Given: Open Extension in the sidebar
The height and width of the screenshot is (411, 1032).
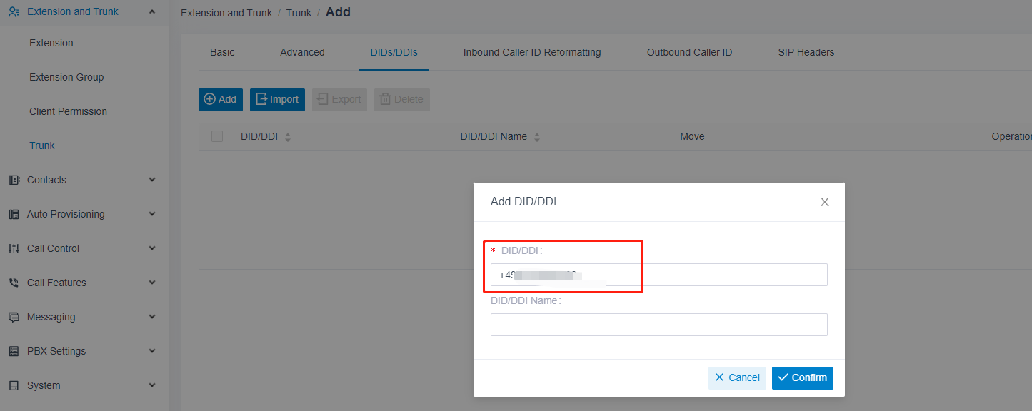Looking at the screenshot, I should coord(51,43).
